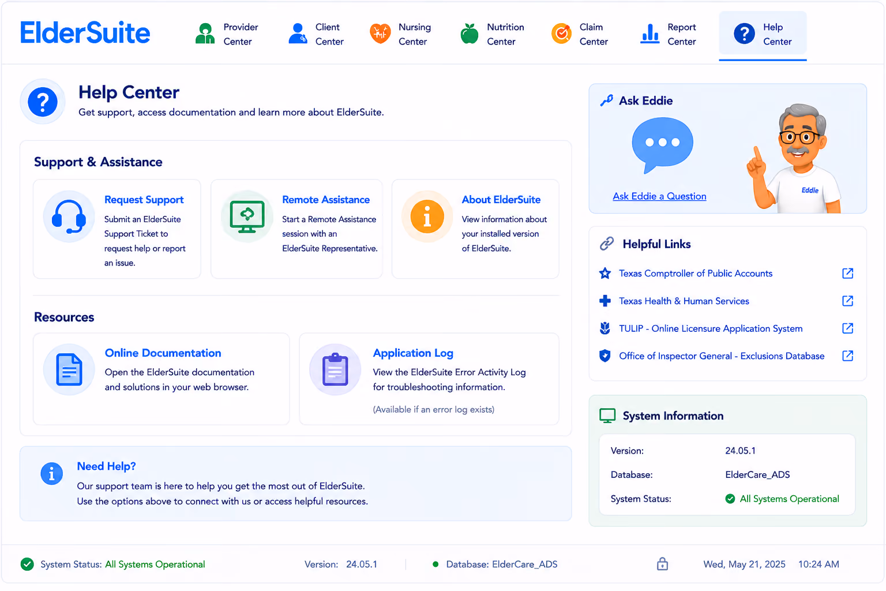886x591 pixels.
Task: Open external link icon for Inspector General row
Action: pyautogui.click(x=847, y=356)
